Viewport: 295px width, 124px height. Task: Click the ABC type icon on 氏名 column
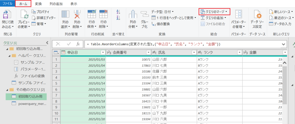(154, 53)
